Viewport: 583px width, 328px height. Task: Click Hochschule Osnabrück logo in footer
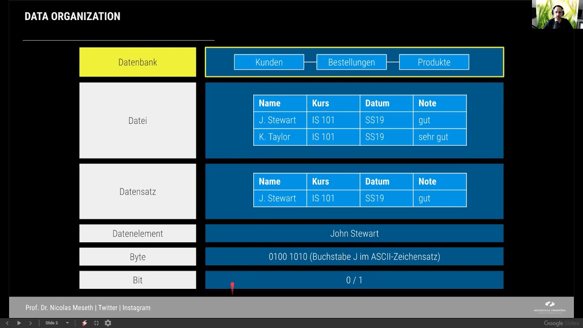[x=550, y=307]
